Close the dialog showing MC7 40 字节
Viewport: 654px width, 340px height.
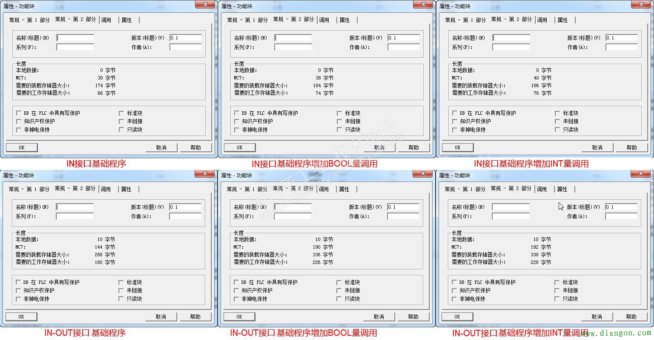[641, 4]
